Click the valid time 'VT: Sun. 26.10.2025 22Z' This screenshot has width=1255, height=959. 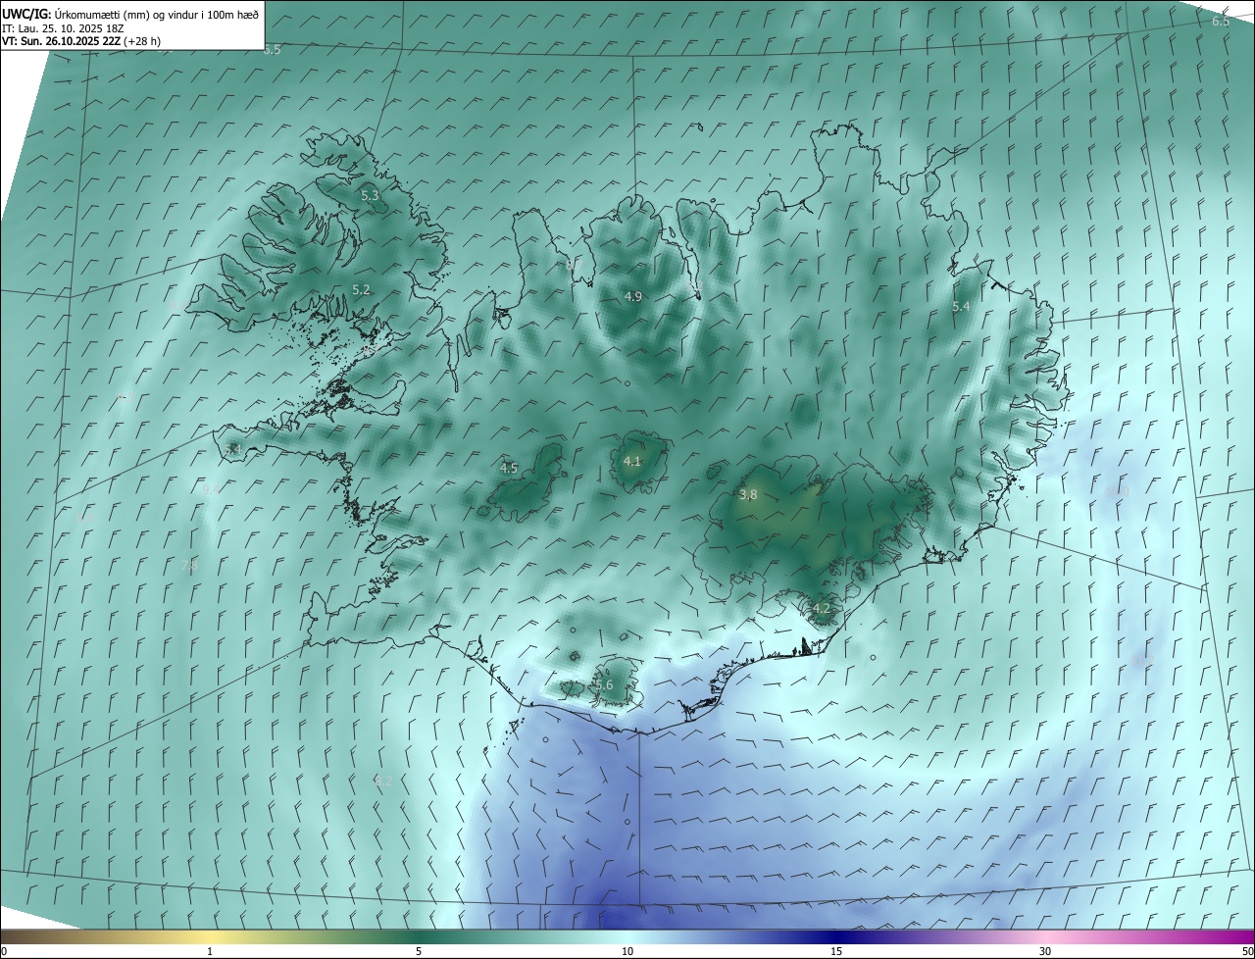[62, 41]
